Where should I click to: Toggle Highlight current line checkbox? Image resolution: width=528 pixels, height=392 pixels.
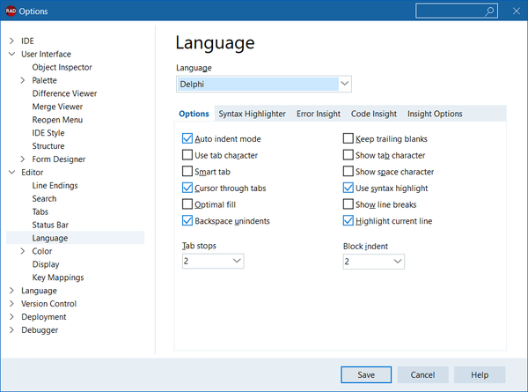pos(348,221)
